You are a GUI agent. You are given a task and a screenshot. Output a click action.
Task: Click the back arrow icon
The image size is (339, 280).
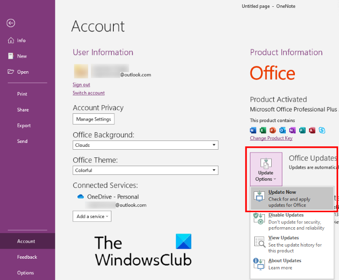pos(11,23)
